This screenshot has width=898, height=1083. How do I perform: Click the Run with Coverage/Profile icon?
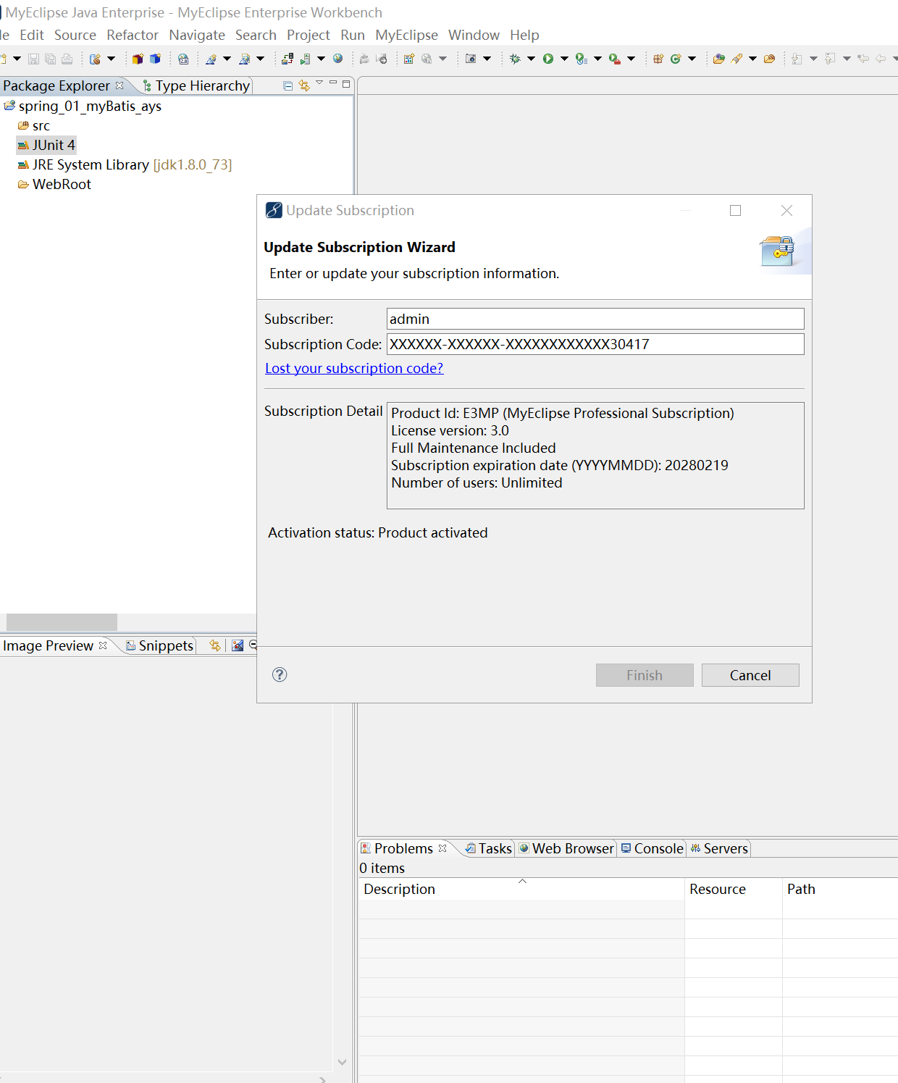(581, 59)
